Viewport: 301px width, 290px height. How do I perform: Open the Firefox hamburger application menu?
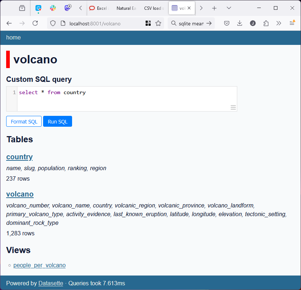tap(292, 23)
